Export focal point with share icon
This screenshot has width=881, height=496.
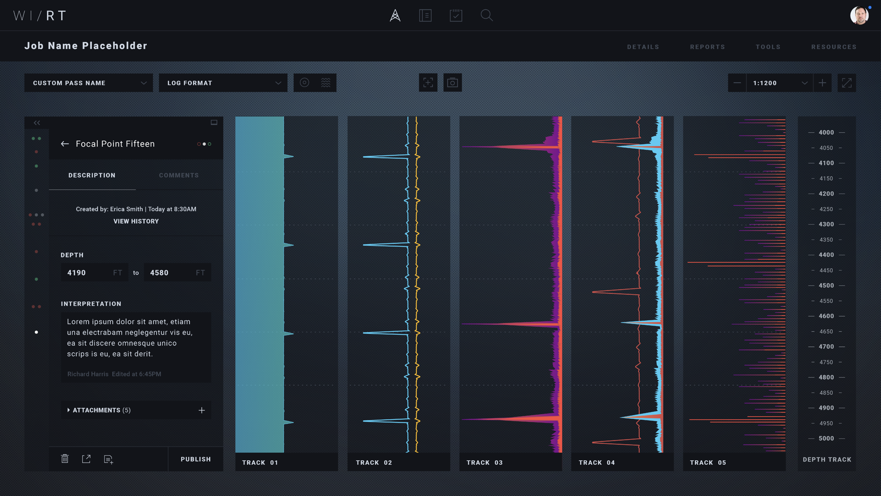pos(86,459)
